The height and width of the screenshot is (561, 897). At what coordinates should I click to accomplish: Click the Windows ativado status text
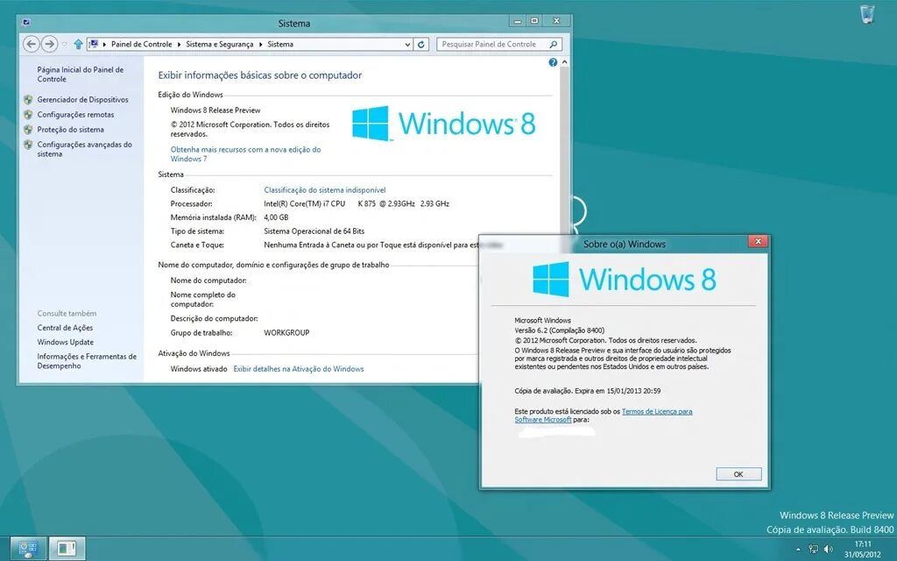coord(199,369)
